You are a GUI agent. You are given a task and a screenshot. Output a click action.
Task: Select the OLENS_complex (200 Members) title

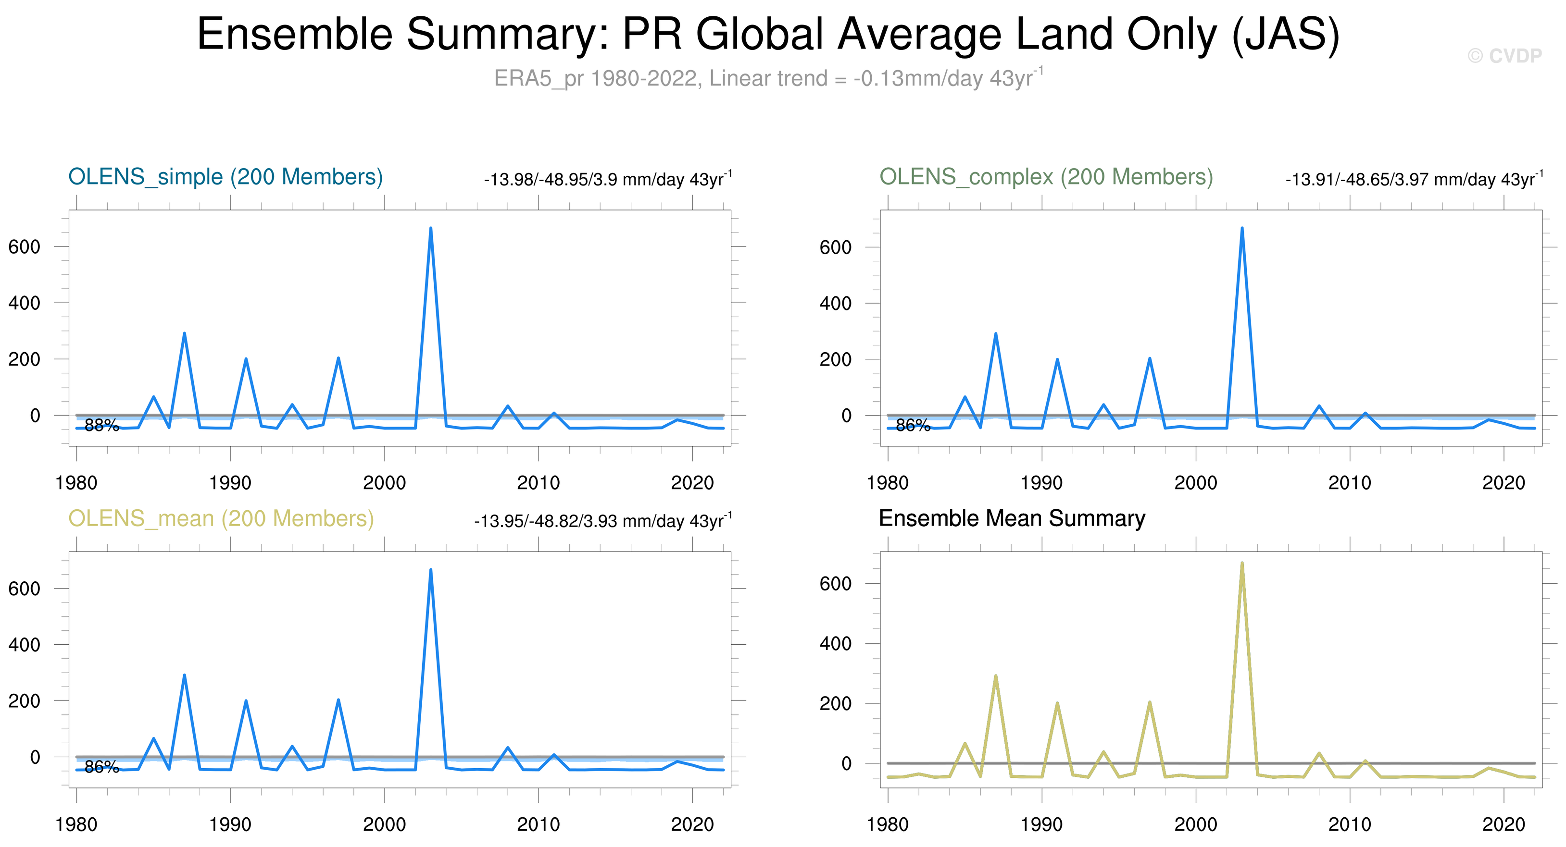(1046, 177)
